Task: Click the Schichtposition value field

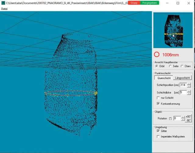Action: (x=183, y=85)
